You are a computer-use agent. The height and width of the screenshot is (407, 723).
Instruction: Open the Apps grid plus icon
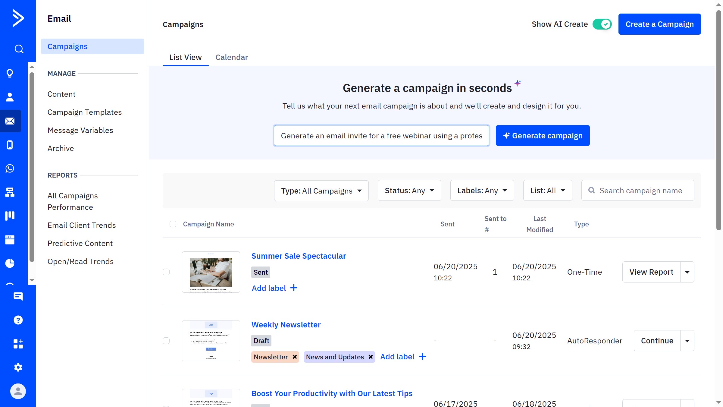click(18, 344)
